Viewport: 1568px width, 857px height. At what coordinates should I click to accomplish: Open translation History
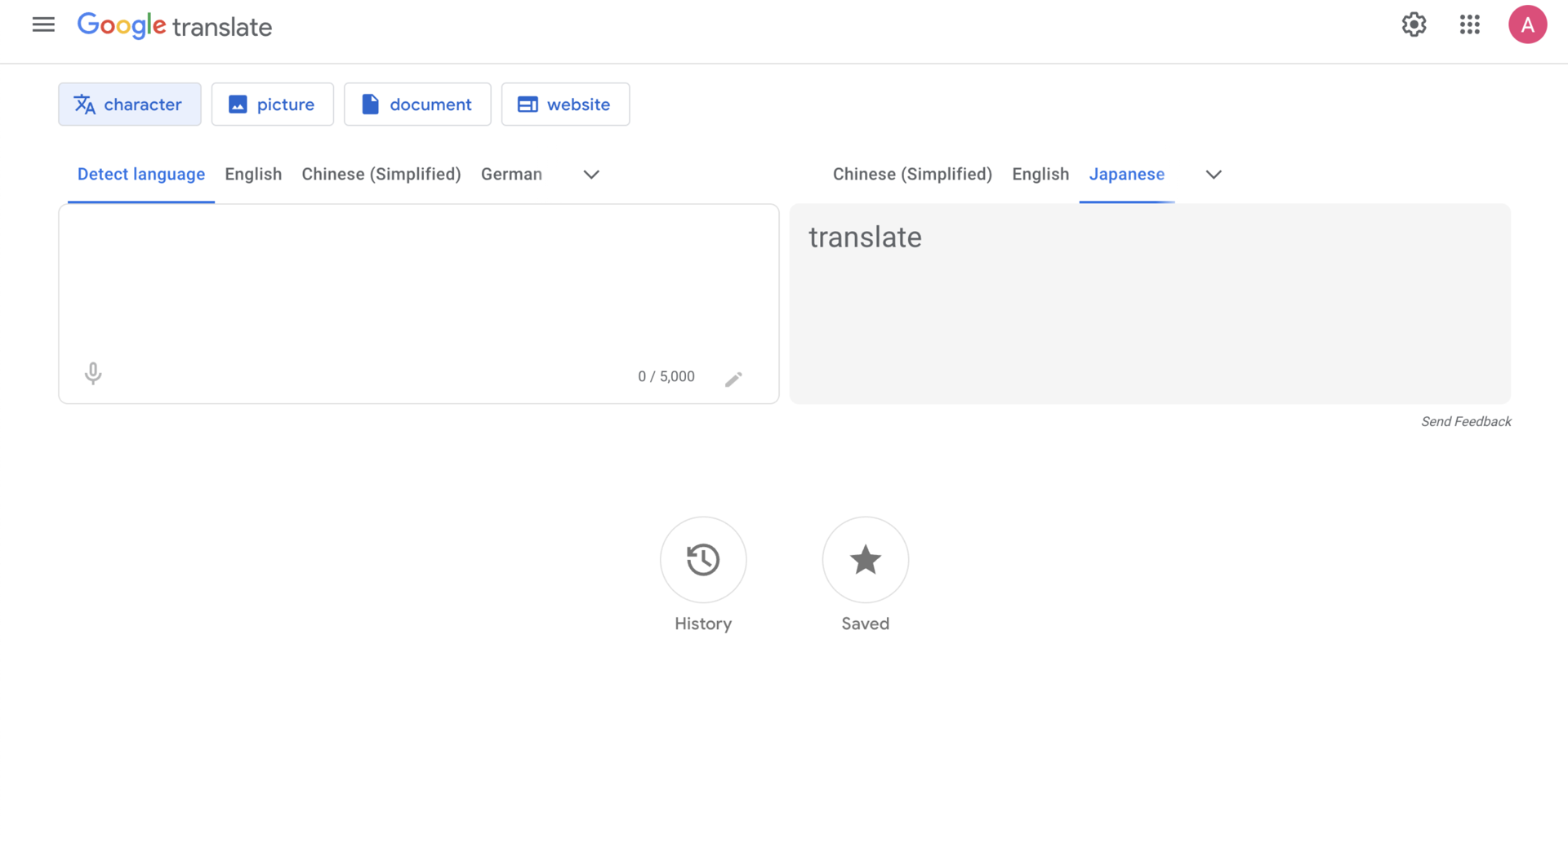pyautogui.click(x=703, y=575)
